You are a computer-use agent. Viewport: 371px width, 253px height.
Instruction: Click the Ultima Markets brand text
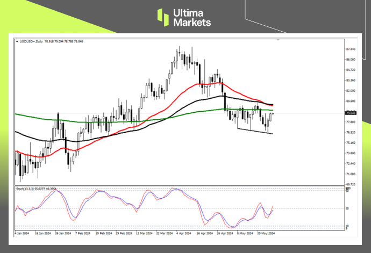tap(191, 17)
